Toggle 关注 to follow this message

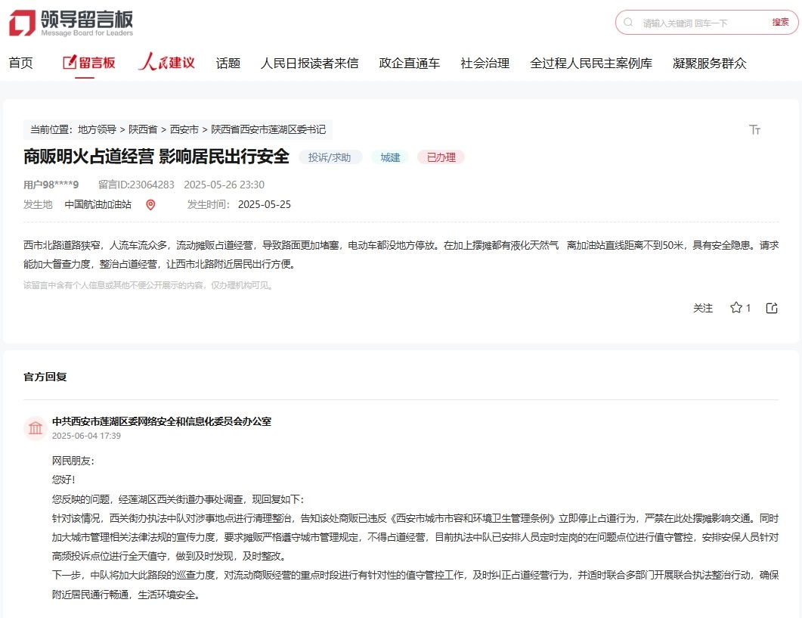click(703, 309)
